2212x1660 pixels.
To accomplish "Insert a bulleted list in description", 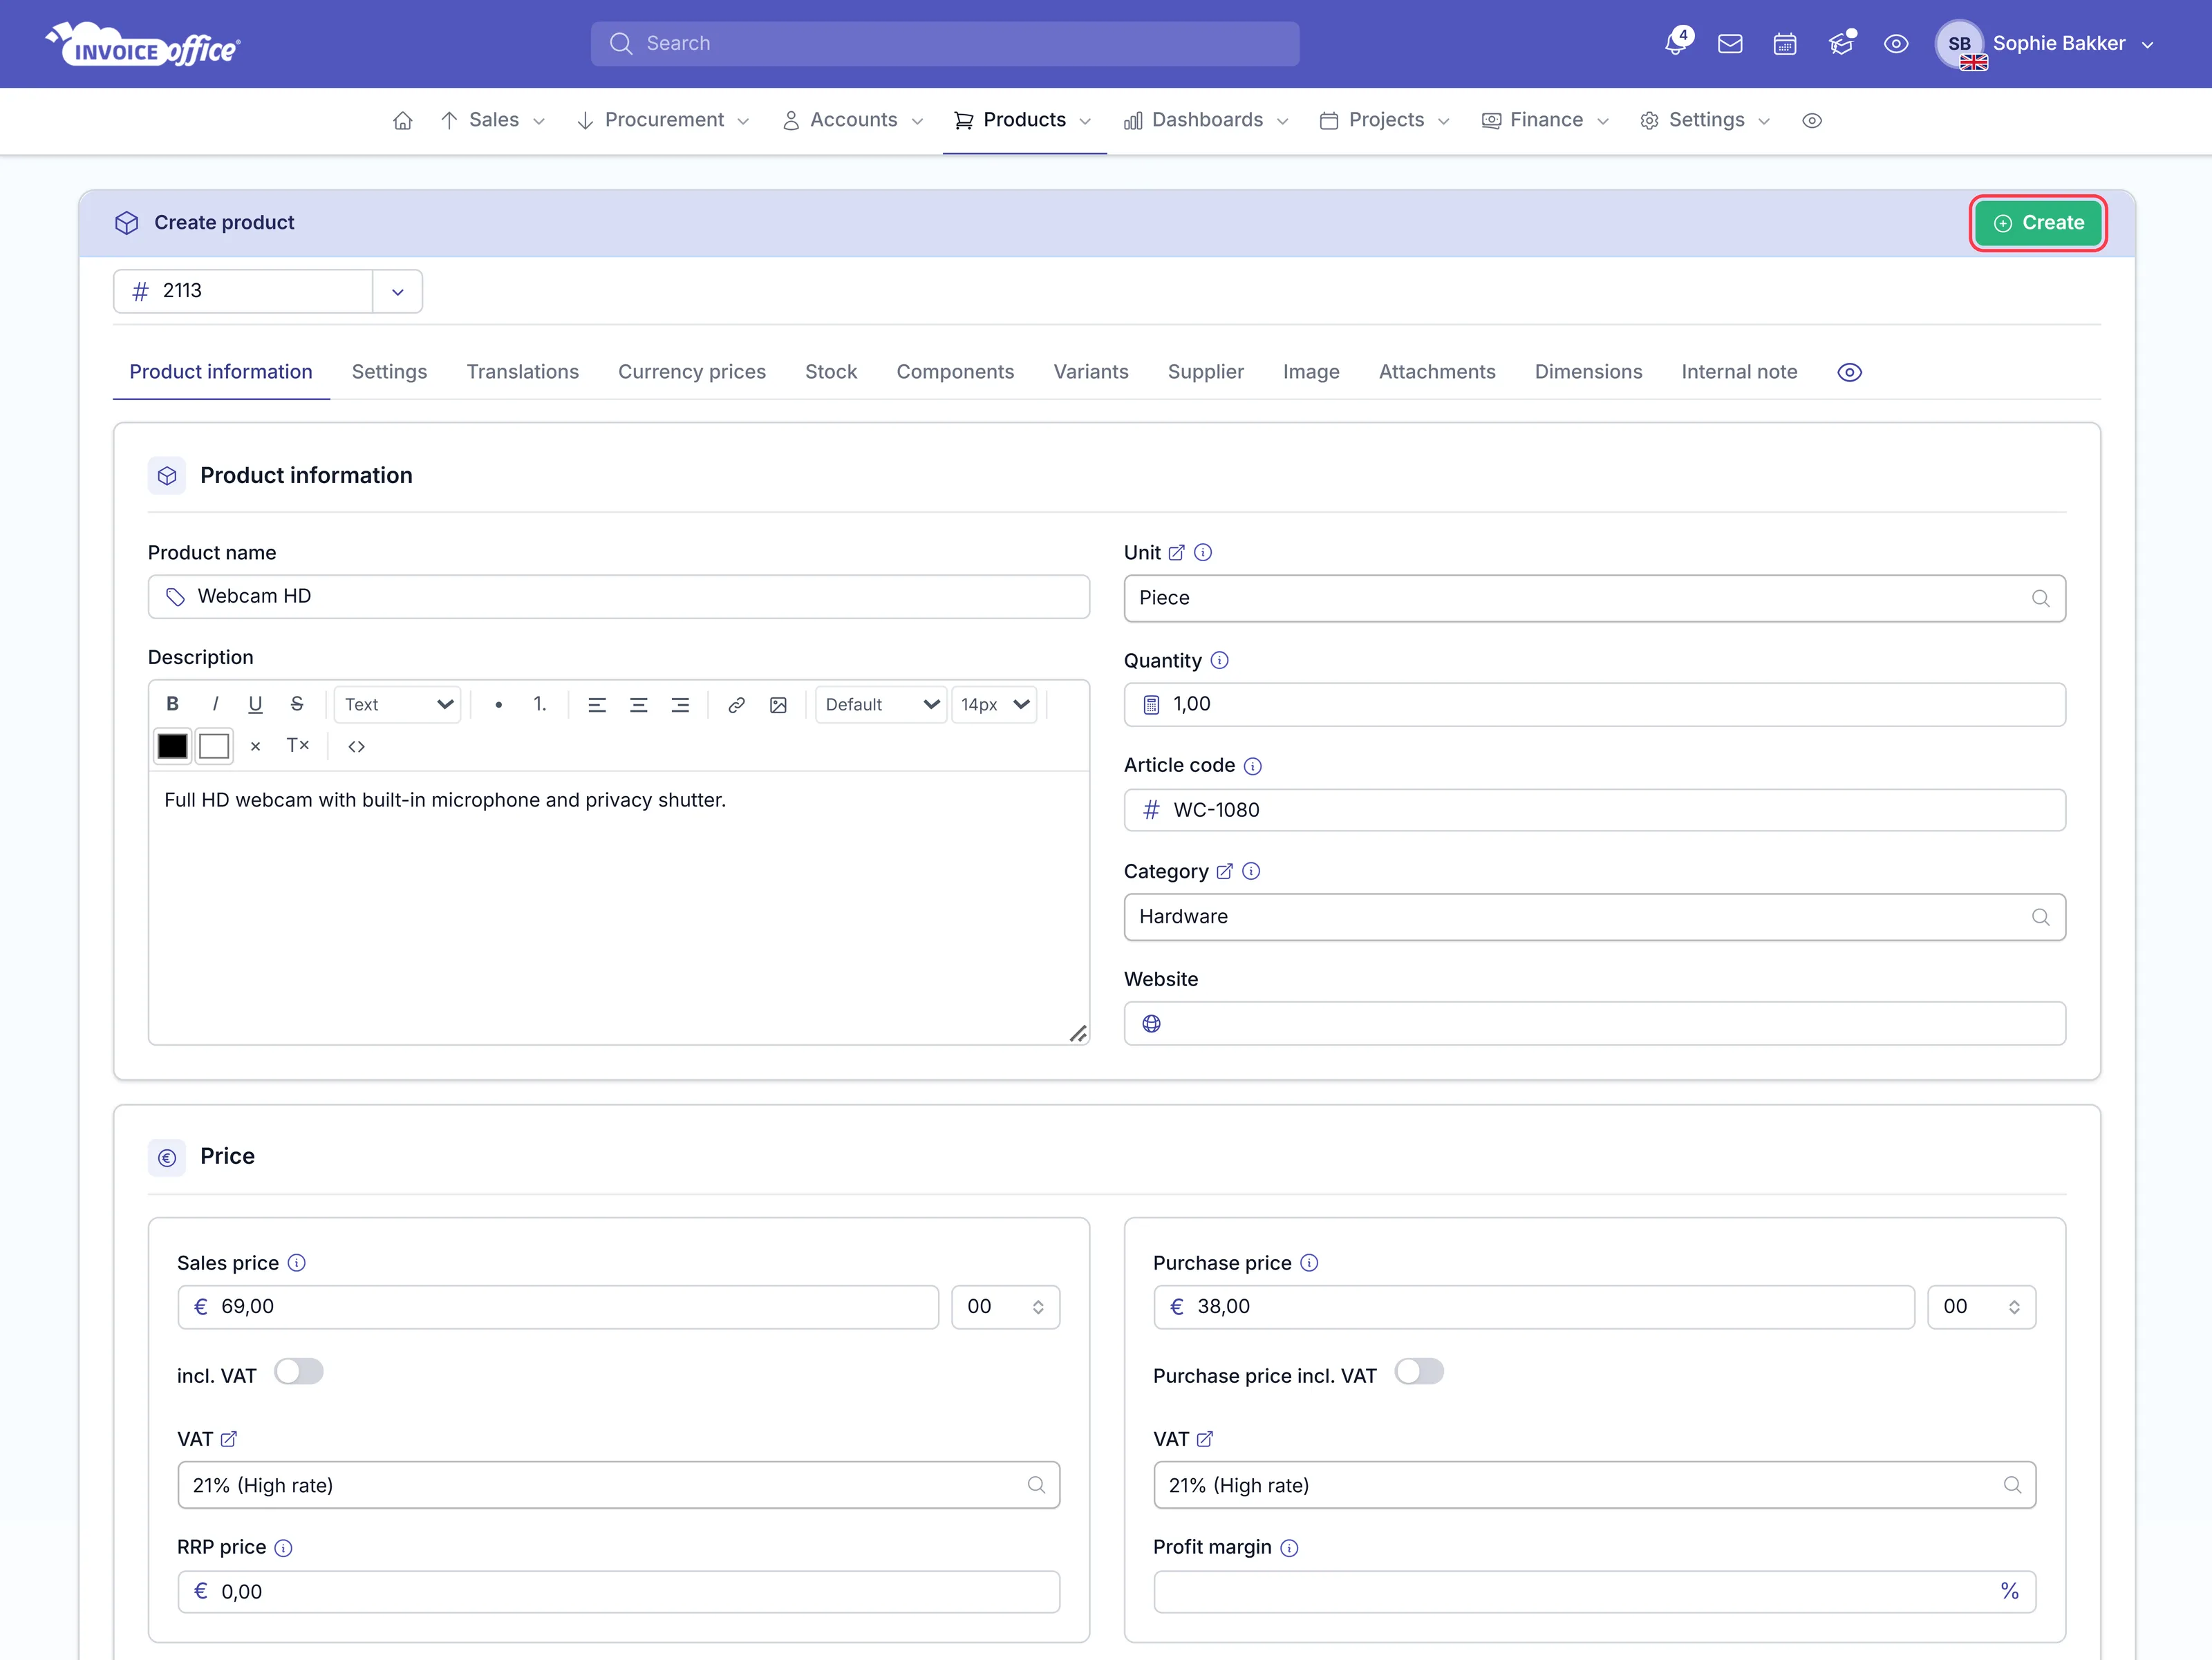I will click(x=498, y=704).
